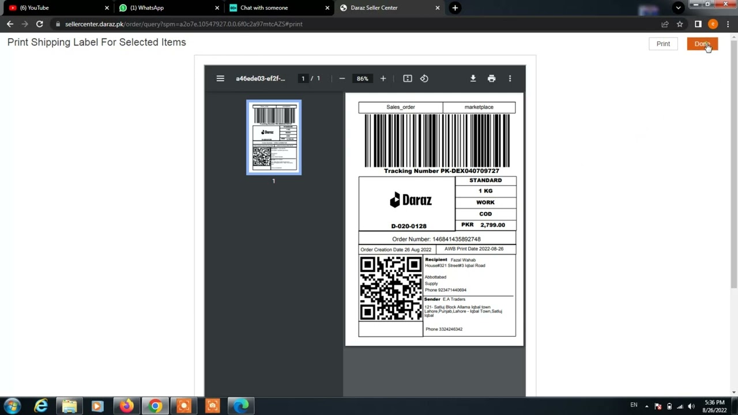
Task: Click the browser address bar URL
Action: (184, 24)
